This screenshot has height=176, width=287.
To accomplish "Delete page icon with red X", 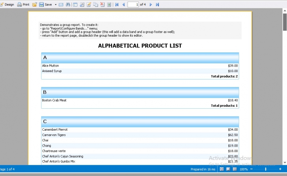I will (102, 5).
